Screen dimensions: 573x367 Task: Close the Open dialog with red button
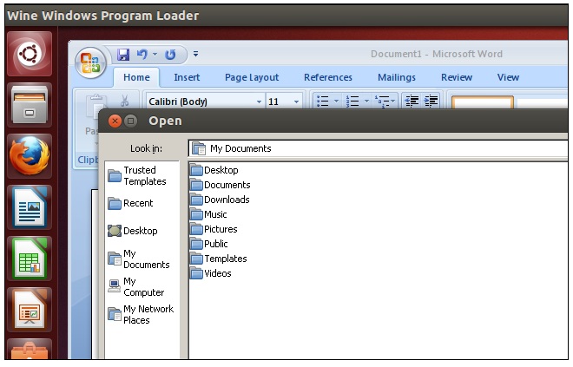pos(115,121)
